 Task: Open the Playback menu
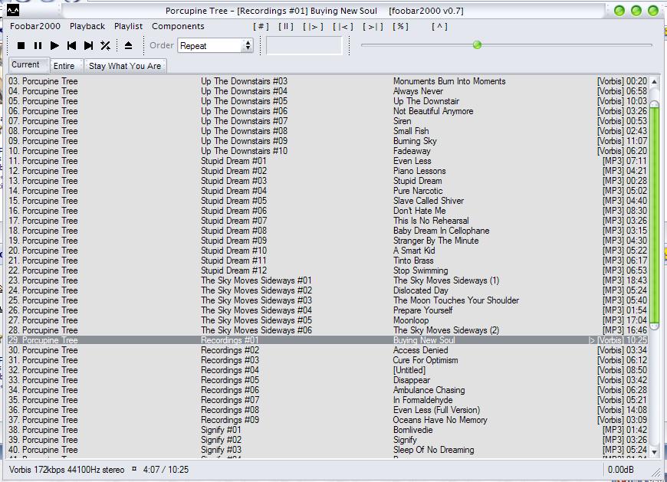coord(87,26)
